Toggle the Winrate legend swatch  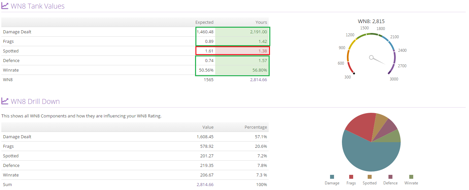point(411,177)
